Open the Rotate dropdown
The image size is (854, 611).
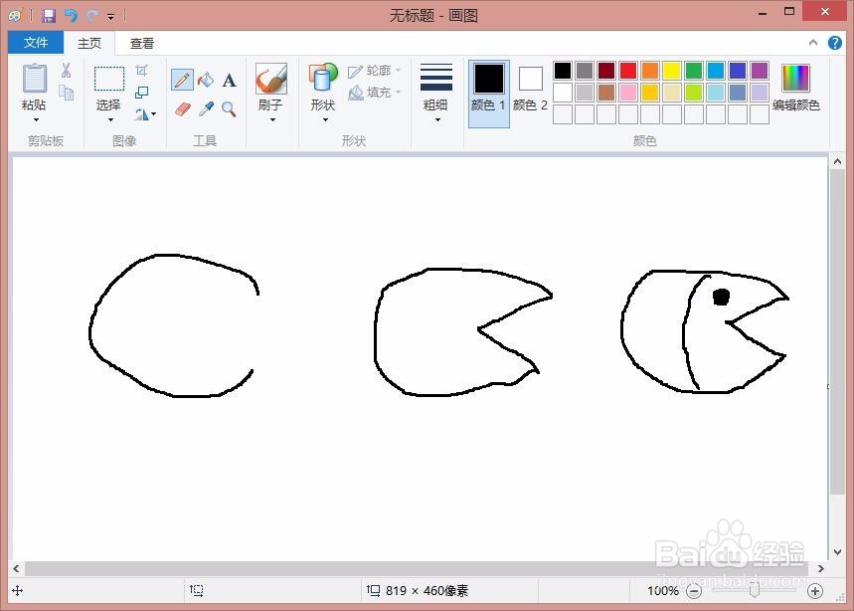click(145, 113)
